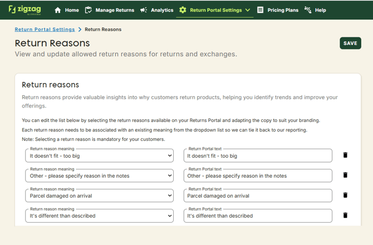Delete the "It doesn't fit - too big" reason
This screenshot has width=373, height=245.
coord(345,155)
